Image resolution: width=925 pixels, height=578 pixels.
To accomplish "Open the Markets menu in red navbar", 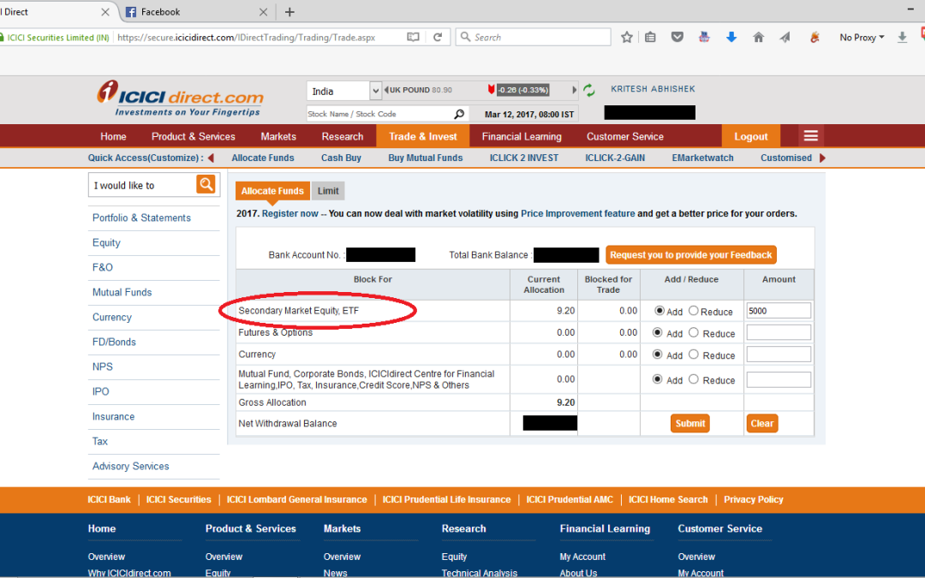I will tap(278, 136).
